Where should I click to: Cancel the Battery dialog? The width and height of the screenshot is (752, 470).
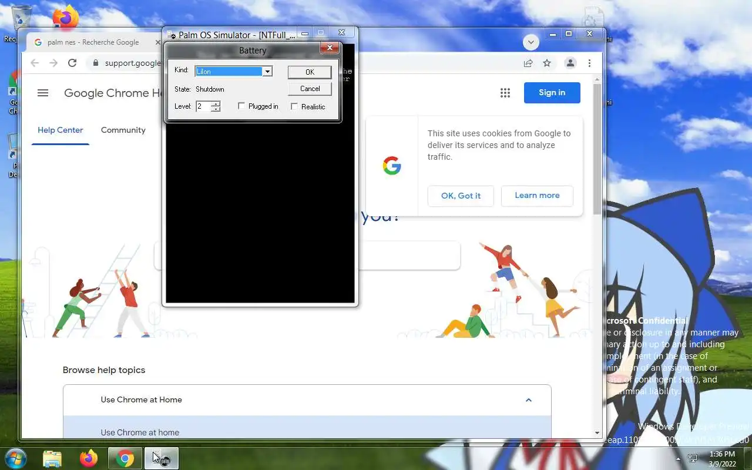[310, 89]
